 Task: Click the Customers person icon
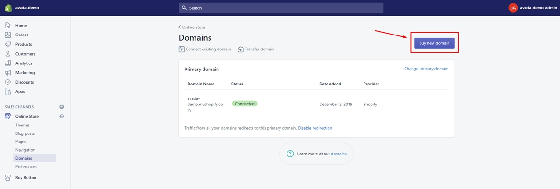point(8,54)
